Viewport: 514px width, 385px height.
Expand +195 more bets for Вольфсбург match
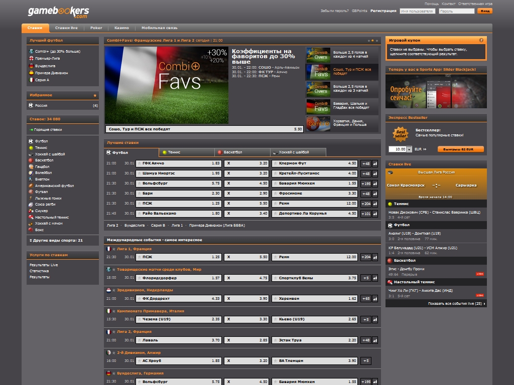[x=366, y=183]
